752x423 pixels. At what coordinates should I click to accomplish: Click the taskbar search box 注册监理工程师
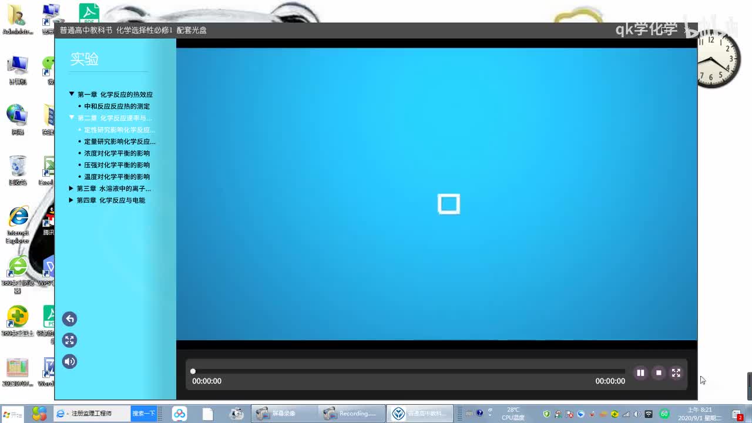pos(92,414)
